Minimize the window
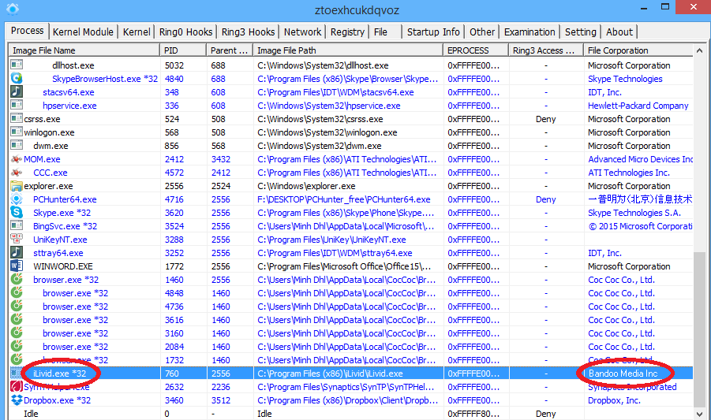 pyautogui.click(x=643, y=8)
